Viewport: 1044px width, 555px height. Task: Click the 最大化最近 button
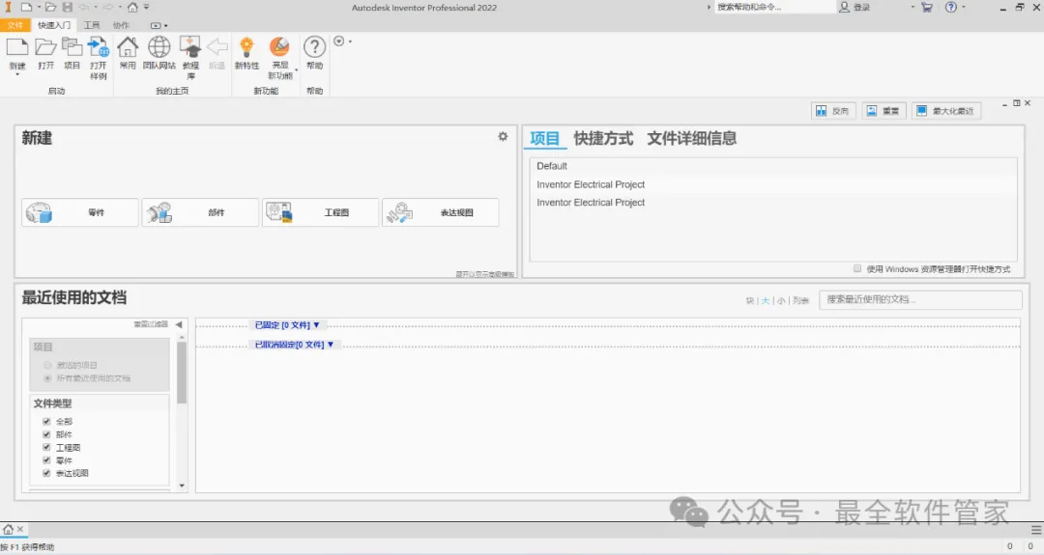click(x=946, y=111)
